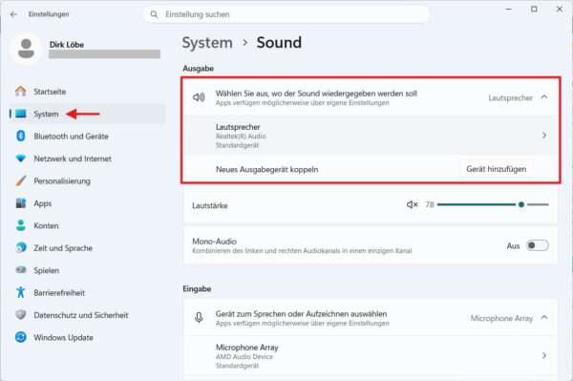This screenshot has width=573, height=381.
Task: Click the Netzwerk Wi-Fi icon
Action: pos(21,159)
